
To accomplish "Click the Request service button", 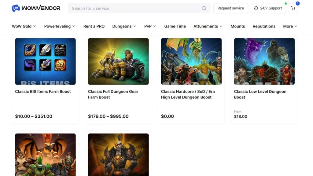I will click(x=230, y=8).
